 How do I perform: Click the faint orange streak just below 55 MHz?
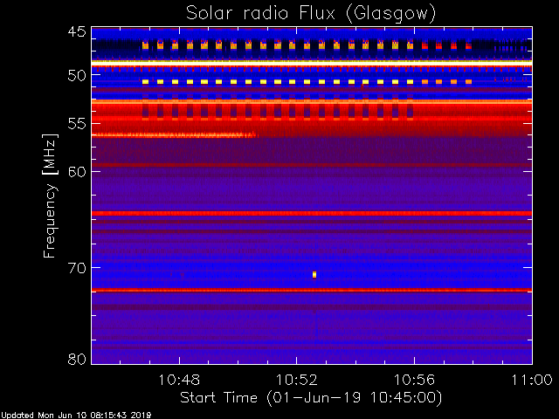175,135
